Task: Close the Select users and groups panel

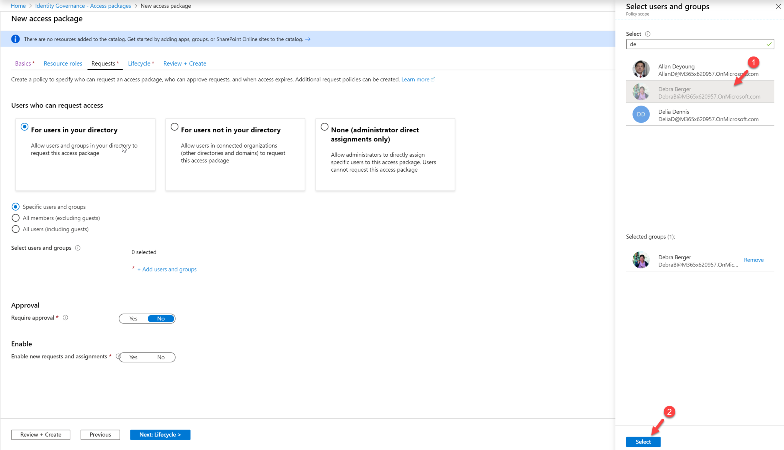Action: coord(778,6)
